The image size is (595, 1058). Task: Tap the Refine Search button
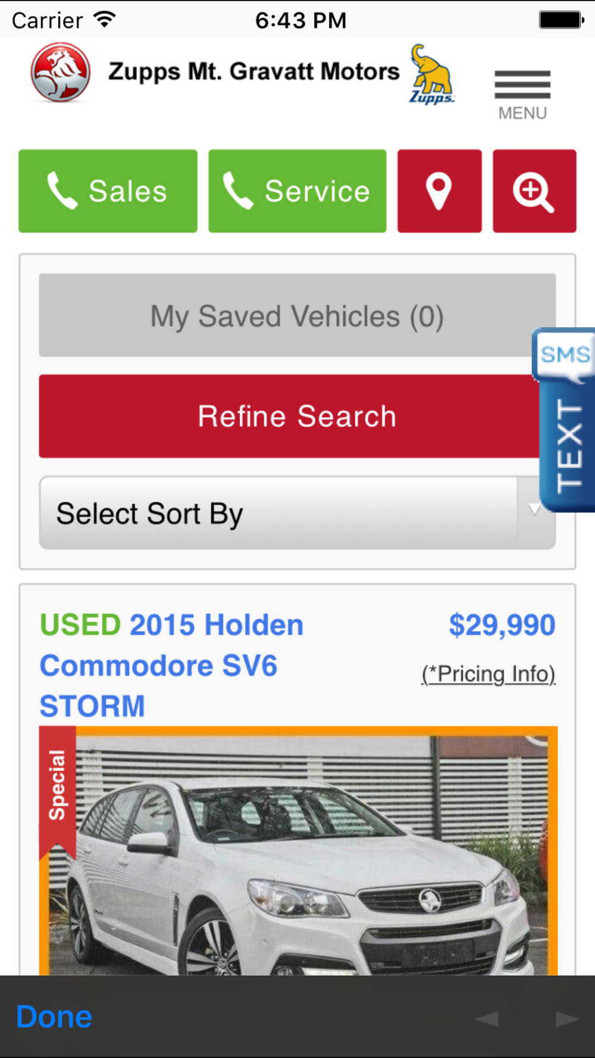coord(297,416)
